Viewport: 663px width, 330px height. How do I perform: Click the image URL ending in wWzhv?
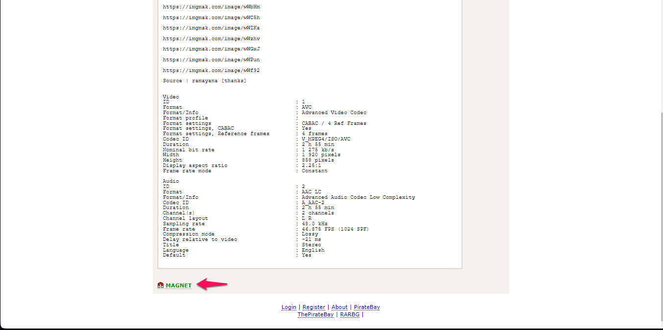212,39
